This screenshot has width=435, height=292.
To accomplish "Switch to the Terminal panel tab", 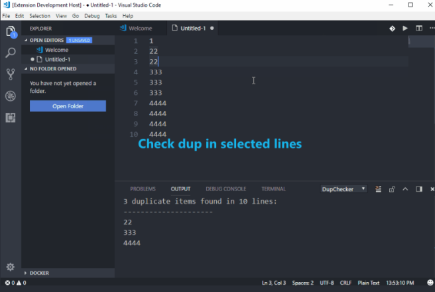I will tap(273, 189).
